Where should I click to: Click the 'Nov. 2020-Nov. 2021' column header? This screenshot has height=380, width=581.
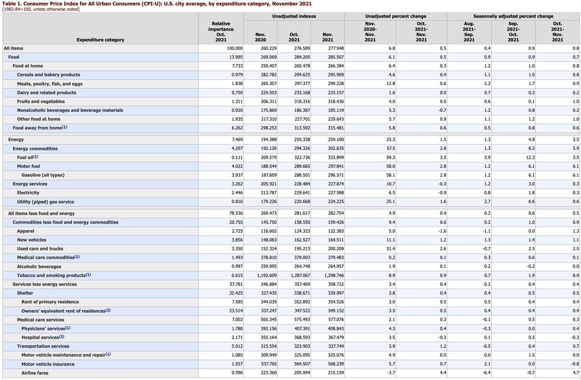tap(370, 31)
